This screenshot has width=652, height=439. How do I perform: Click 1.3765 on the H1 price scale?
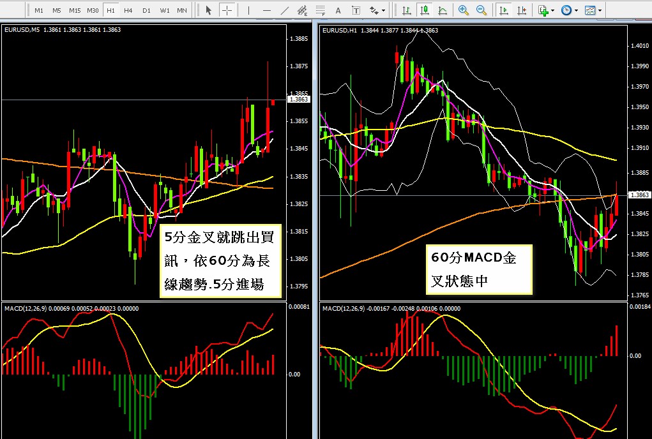639,295
